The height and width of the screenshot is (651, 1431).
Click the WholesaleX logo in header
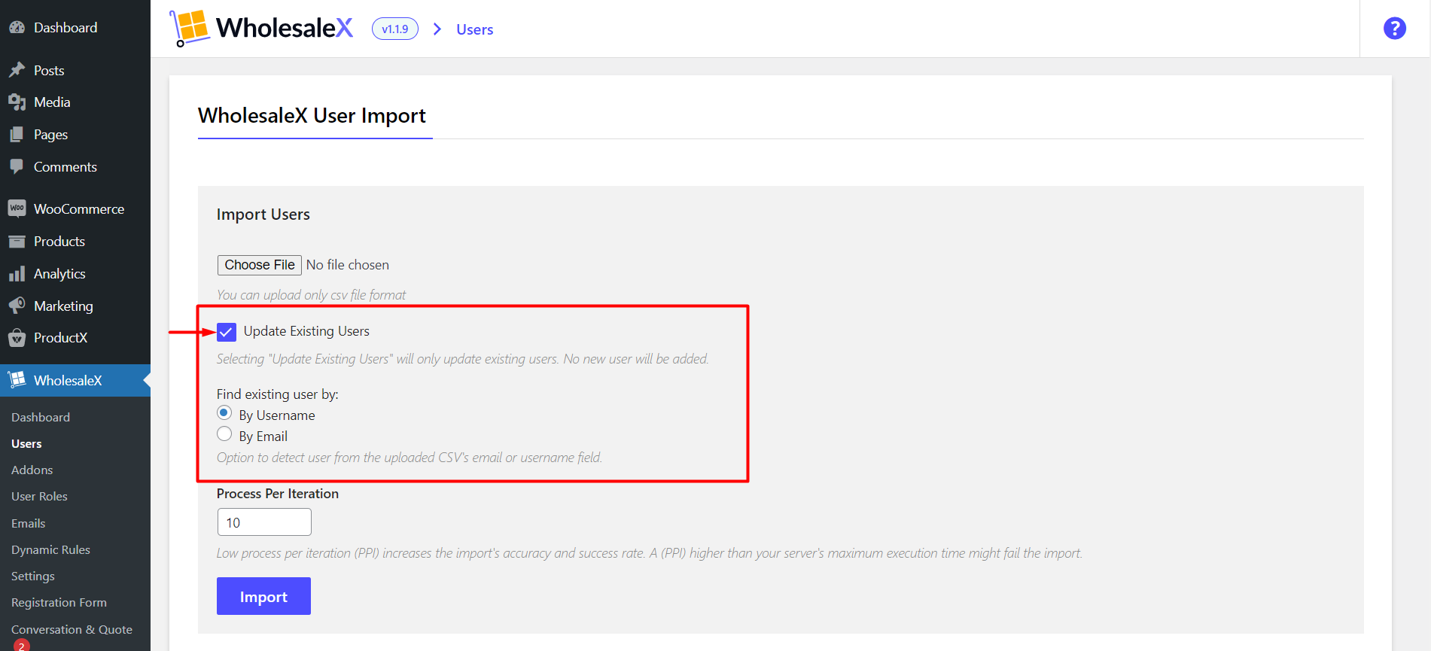(261, 28)
